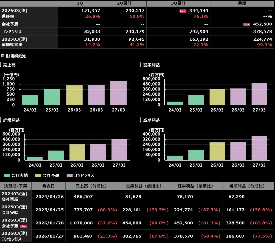Click the yellow 会社予想 legend swatch
Image resolution: width=275 pixels, height=243 pixels.
click(38, 175)
